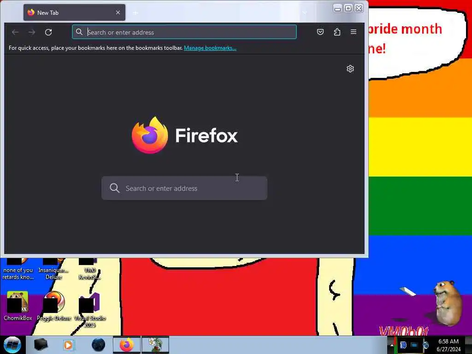Viewport: 472px width, 354px height.
Task: Open the Extensions puzzle icon
Action: pos(337,32)
